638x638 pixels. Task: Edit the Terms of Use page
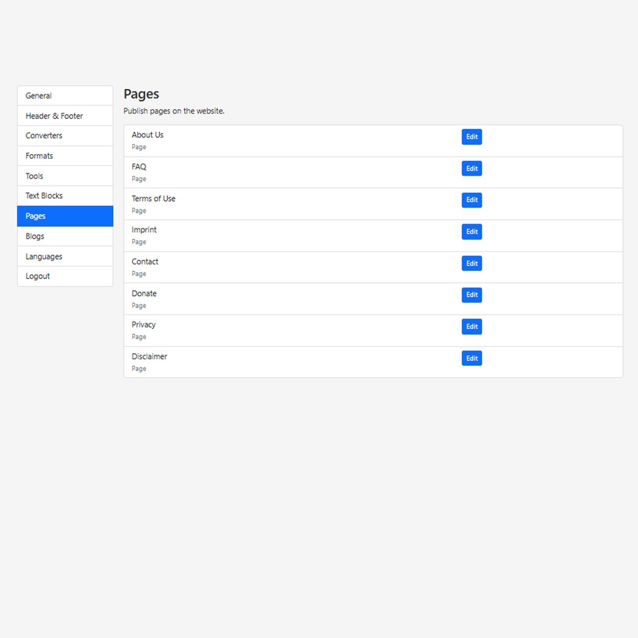(x=472, y=200)
